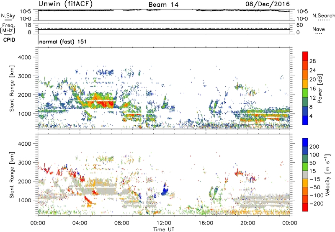
Task: Click the strong red power echo near 06:00
Action: coord(105,104)
